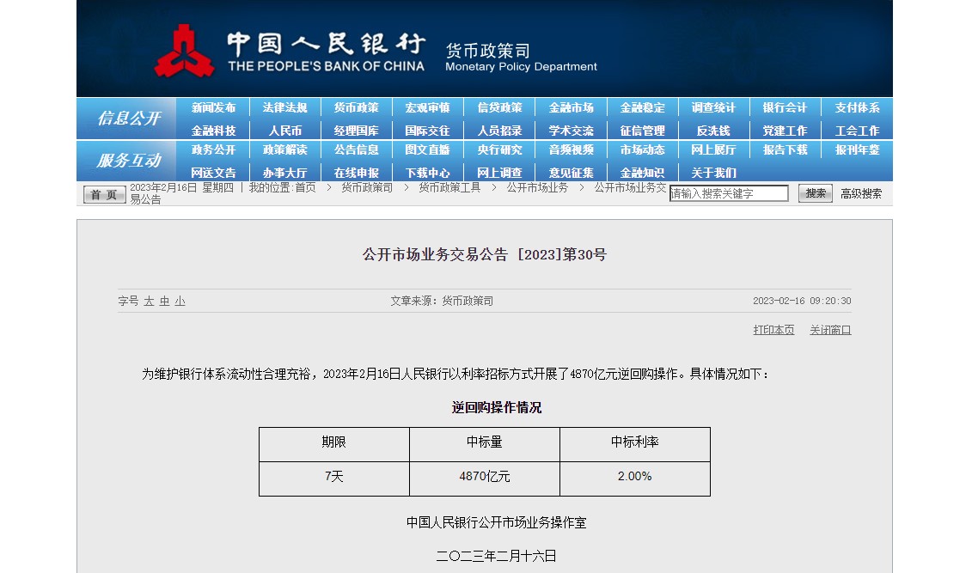Open the 央行研究 menu item
972x573 pixels.
tap(499, 150)
